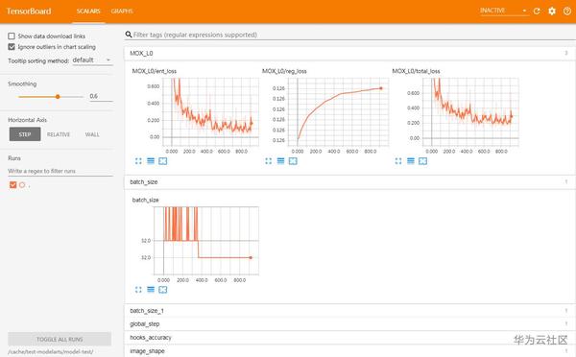Fit domain to data on total_loss chart
This screenshot has width=576, height=357.
[x=422, y=161]
